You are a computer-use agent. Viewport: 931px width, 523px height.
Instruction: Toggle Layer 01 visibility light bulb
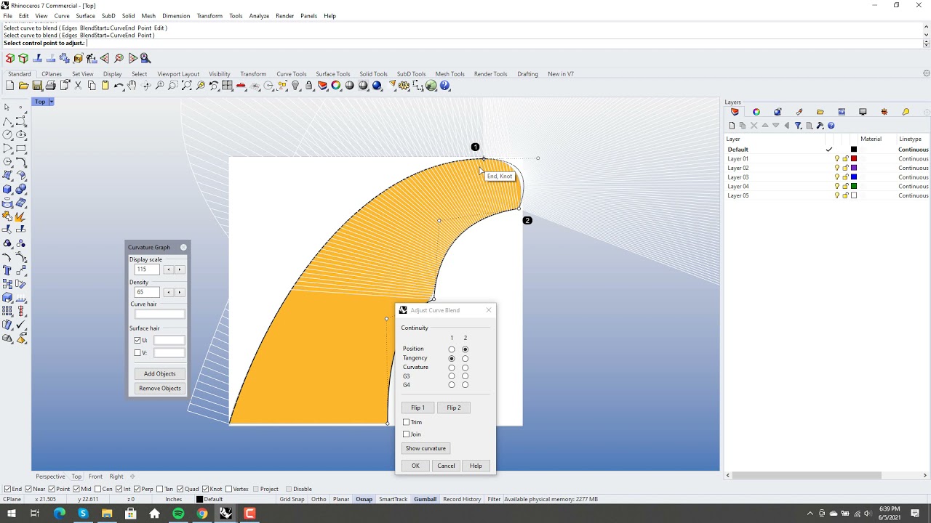pos(837,158)
